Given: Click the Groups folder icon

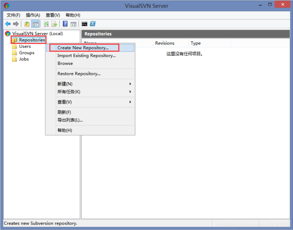Looking at the screenshot, I should [14, 53].
